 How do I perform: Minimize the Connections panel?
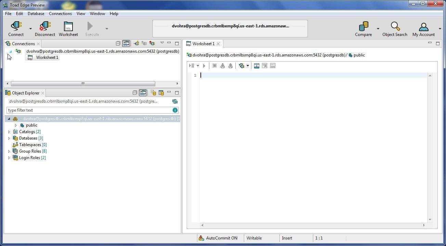pyautogui.click(x=169, y=43)
